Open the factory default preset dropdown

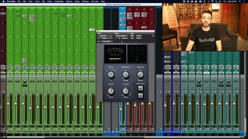(x=121, y=36)
